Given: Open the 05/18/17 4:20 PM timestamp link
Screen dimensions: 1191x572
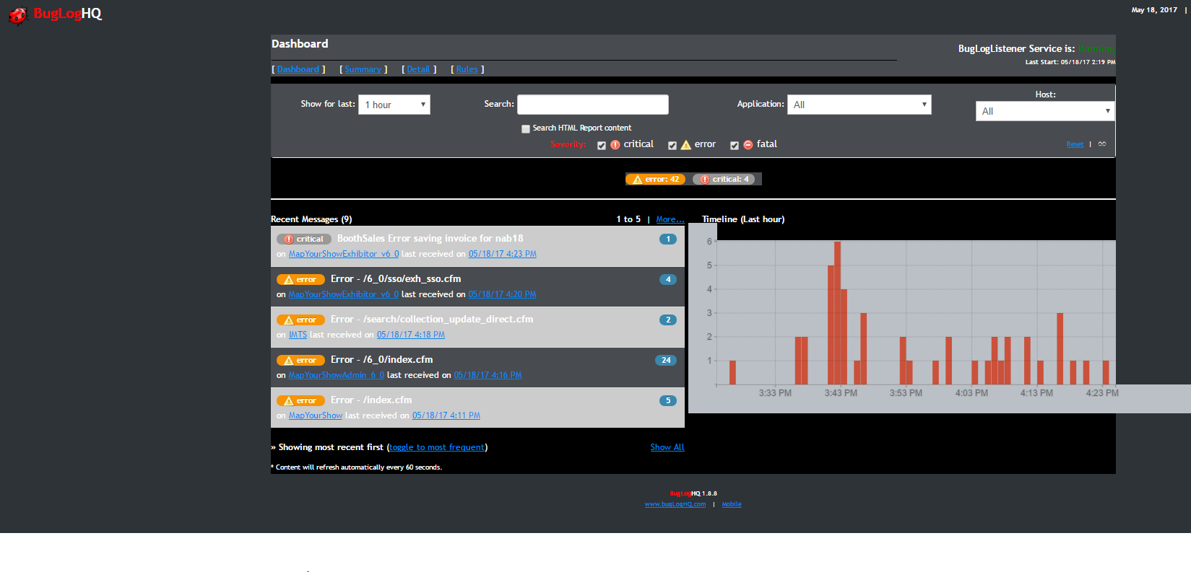Looking at the screenshot, I should click(x=503, y=294).
